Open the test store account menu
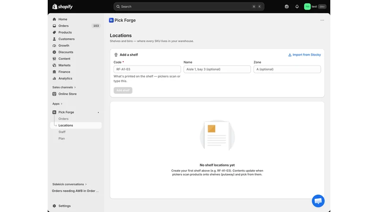The width and height of the screenshot is (378, 212). pos(315,7)
